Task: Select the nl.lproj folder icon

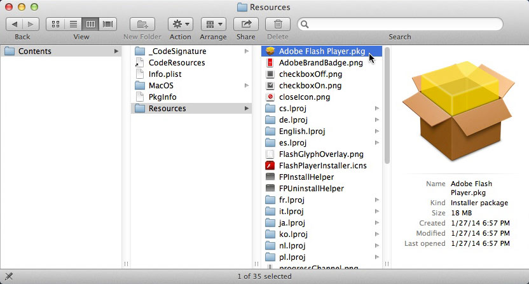Action: [x=270, y=245]
